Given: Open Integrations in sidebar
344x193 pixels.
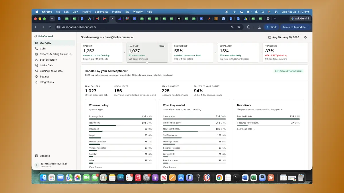Looking at the screenshot, I should 54,82.
